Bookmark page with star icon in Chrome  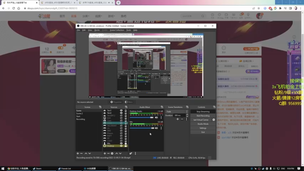coord(259,8)
